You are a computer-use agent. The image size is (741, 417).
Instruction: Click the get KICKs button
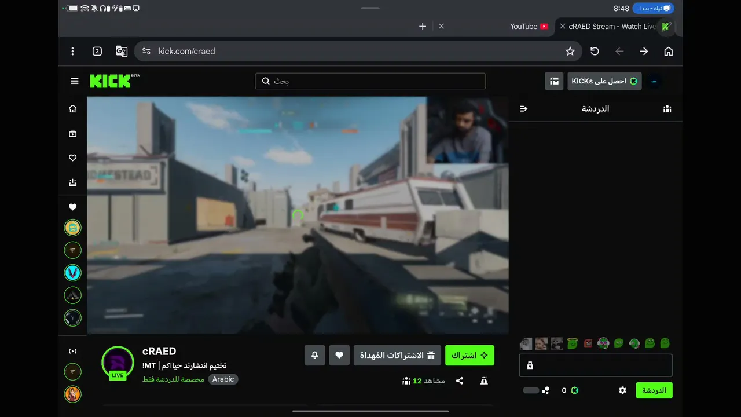tap(604, 81)
